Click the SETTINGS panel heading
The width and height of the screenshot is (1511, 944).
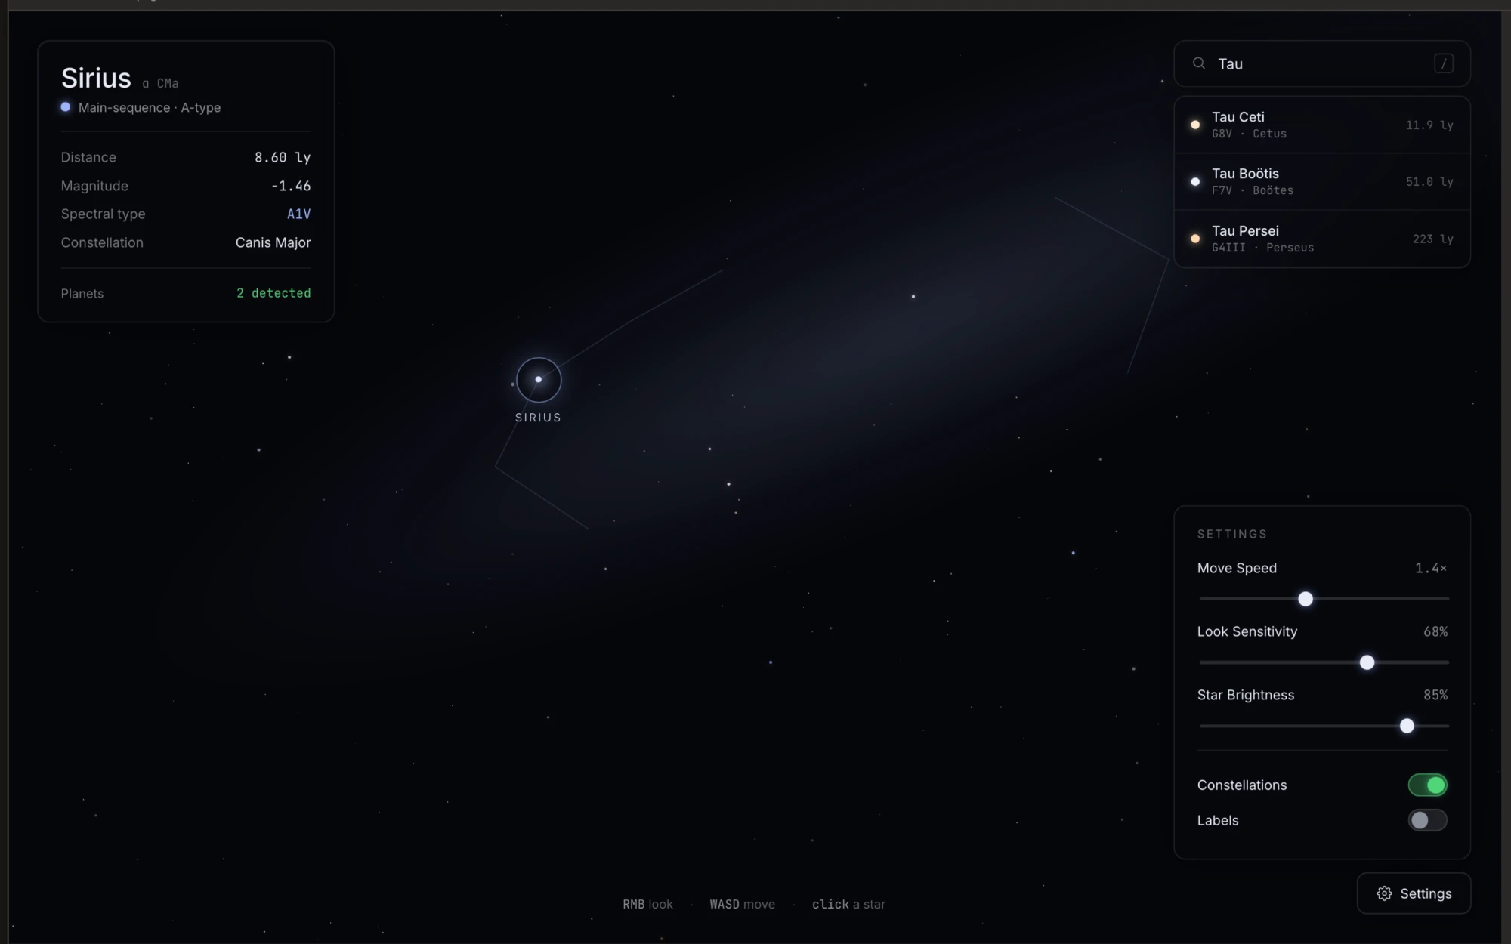click(1232, 534)
